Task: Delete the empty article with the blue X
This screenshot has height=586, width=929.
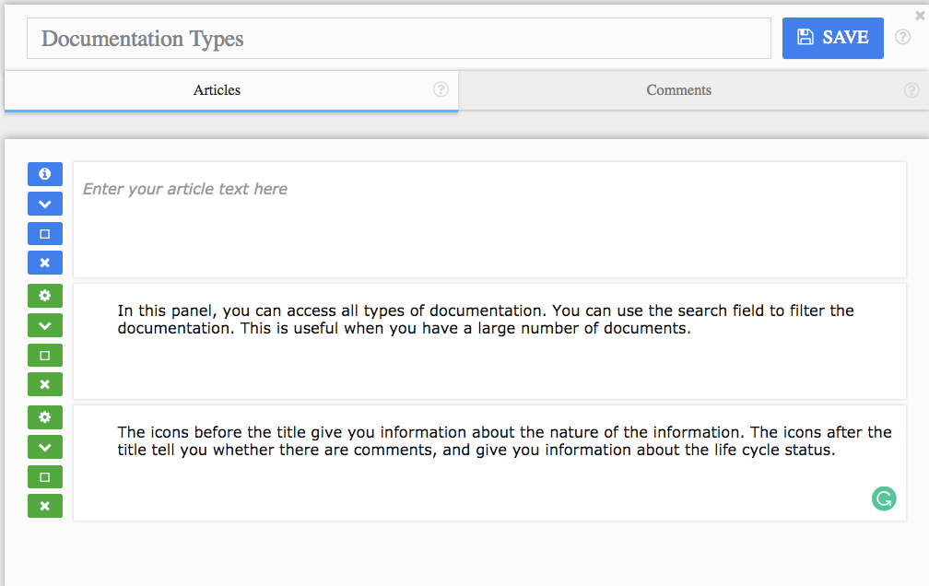Action: [x=45, y=263]
